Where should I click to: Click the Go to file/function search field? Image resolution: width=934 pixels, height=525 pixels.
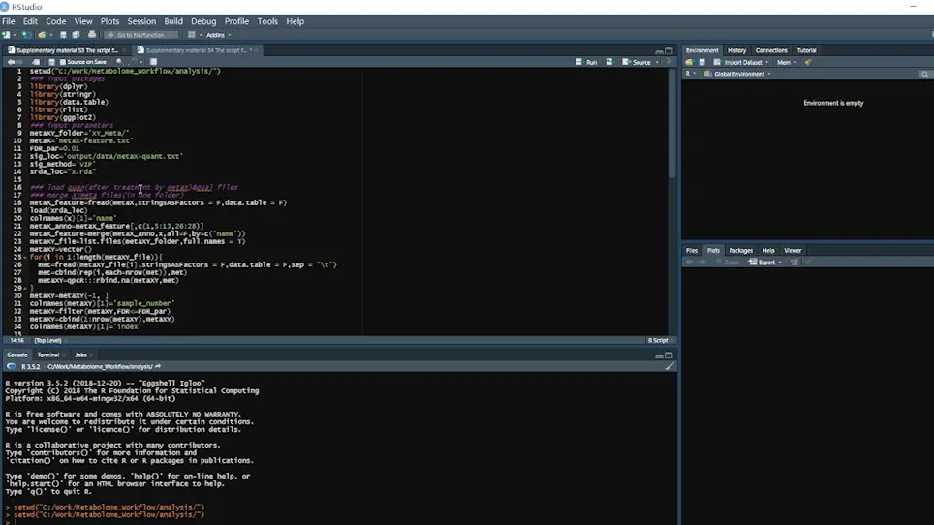(x=141, y=35)
